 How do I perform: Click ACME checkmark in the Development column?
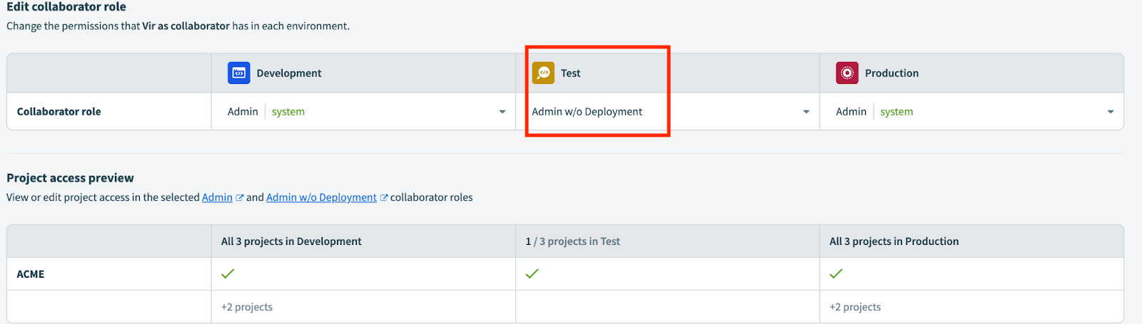(x=228, y=273)
